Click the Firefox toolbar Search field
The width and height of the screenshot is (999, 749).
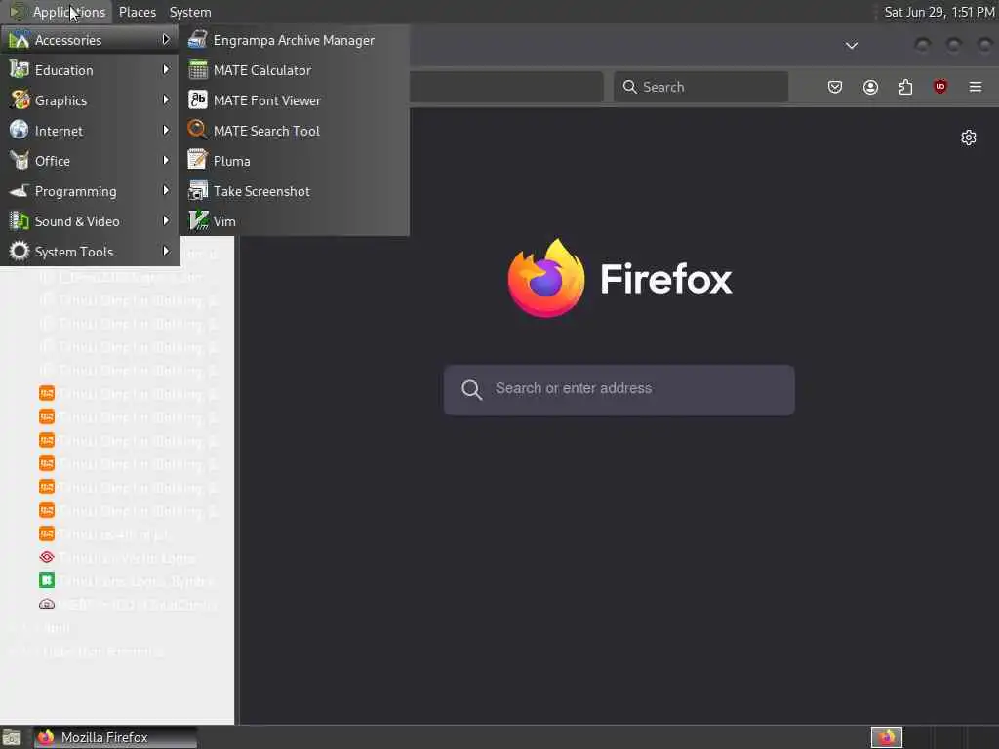(700, 87)
